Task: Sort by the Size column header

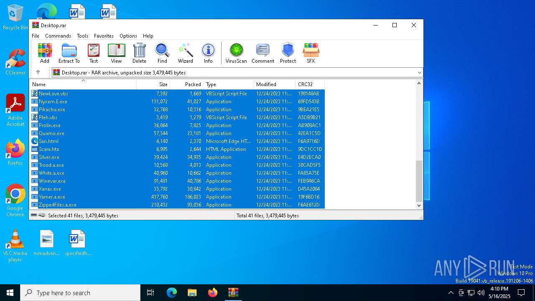Action: [x=153, y=84]
